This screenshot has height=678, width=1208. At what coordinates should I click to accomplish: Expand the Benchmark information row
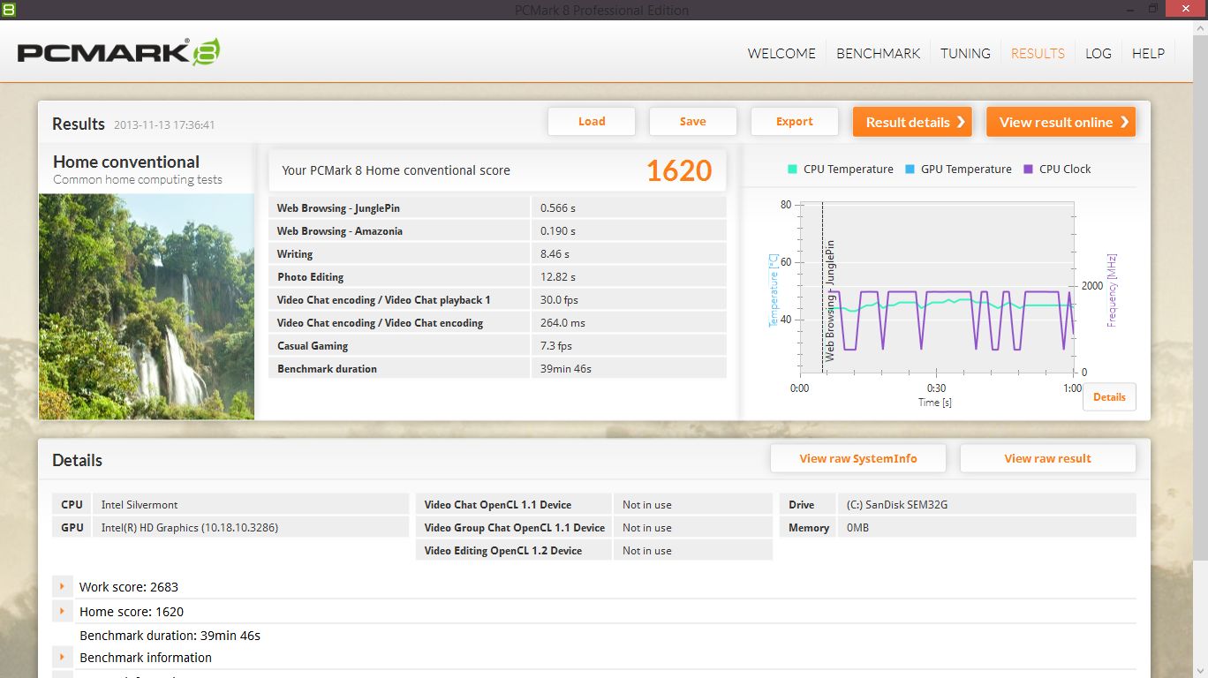[63, 657]
